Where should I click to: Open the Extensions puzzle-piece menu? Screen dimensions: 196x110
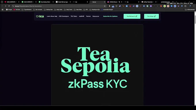click(185, 6)
